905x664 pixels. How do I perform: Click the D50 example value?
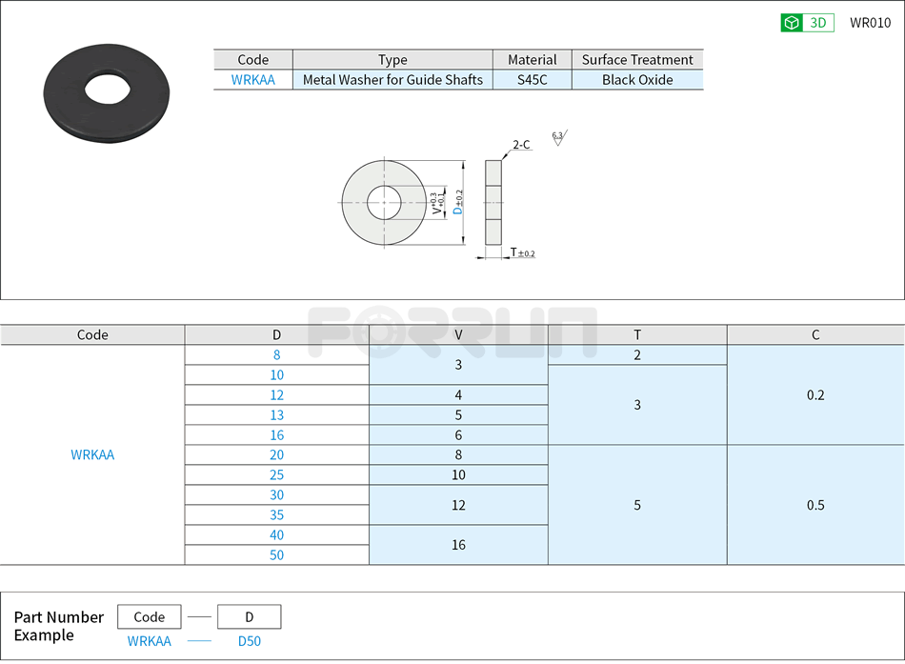click(x=249, y=641)
